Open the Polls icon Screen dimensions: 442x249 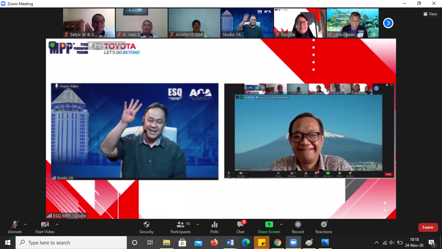tap(214, 227)
